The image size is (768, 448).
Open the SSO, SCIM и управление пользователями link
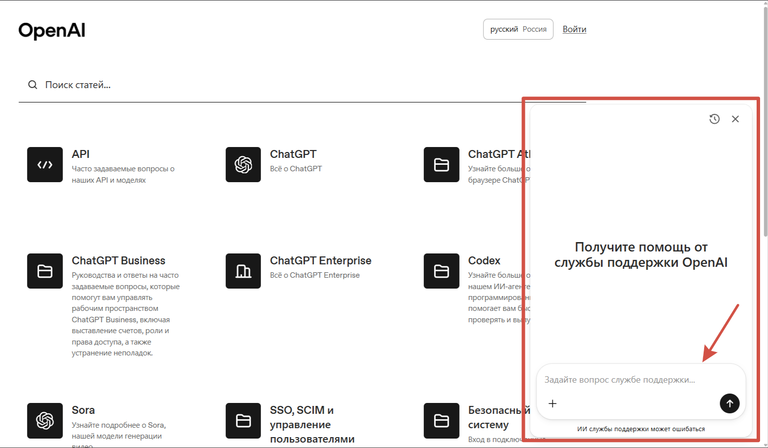[x=312, y=425]
